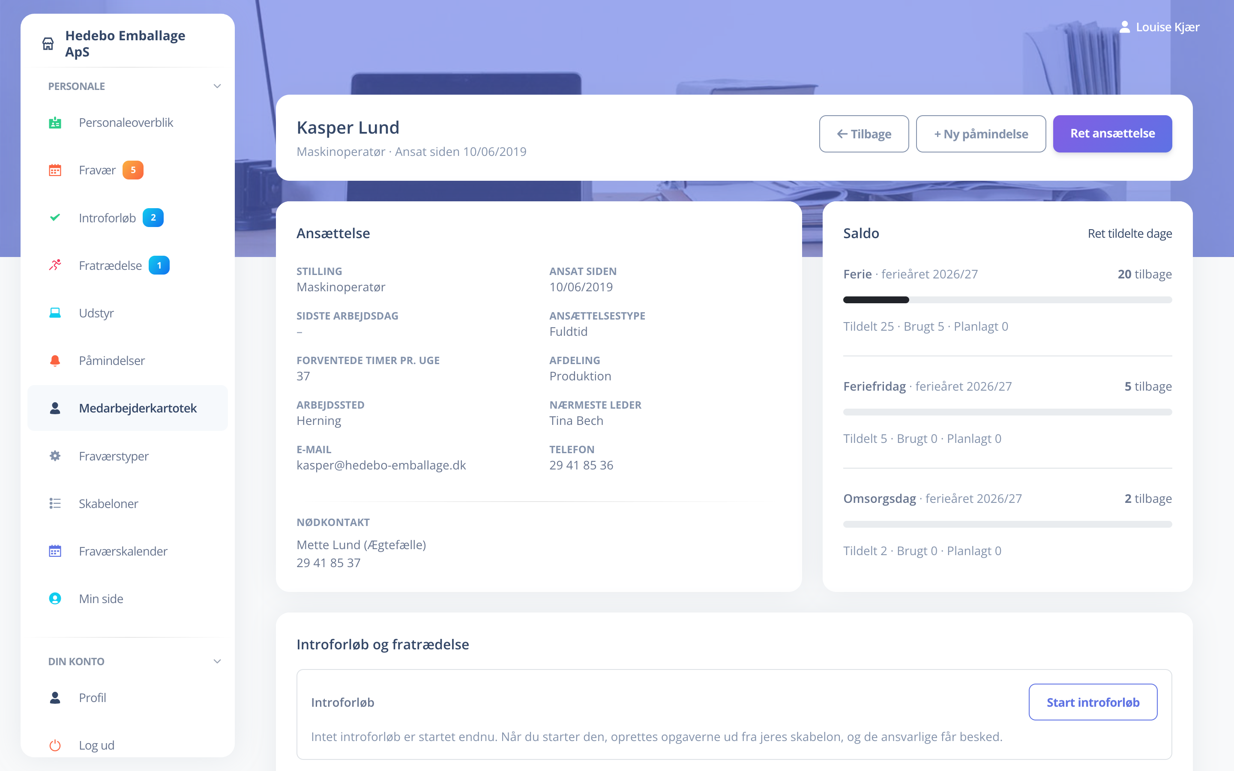Collapse the DIN KONTO section chevron

pyautogui.click(x=217, y=661)
